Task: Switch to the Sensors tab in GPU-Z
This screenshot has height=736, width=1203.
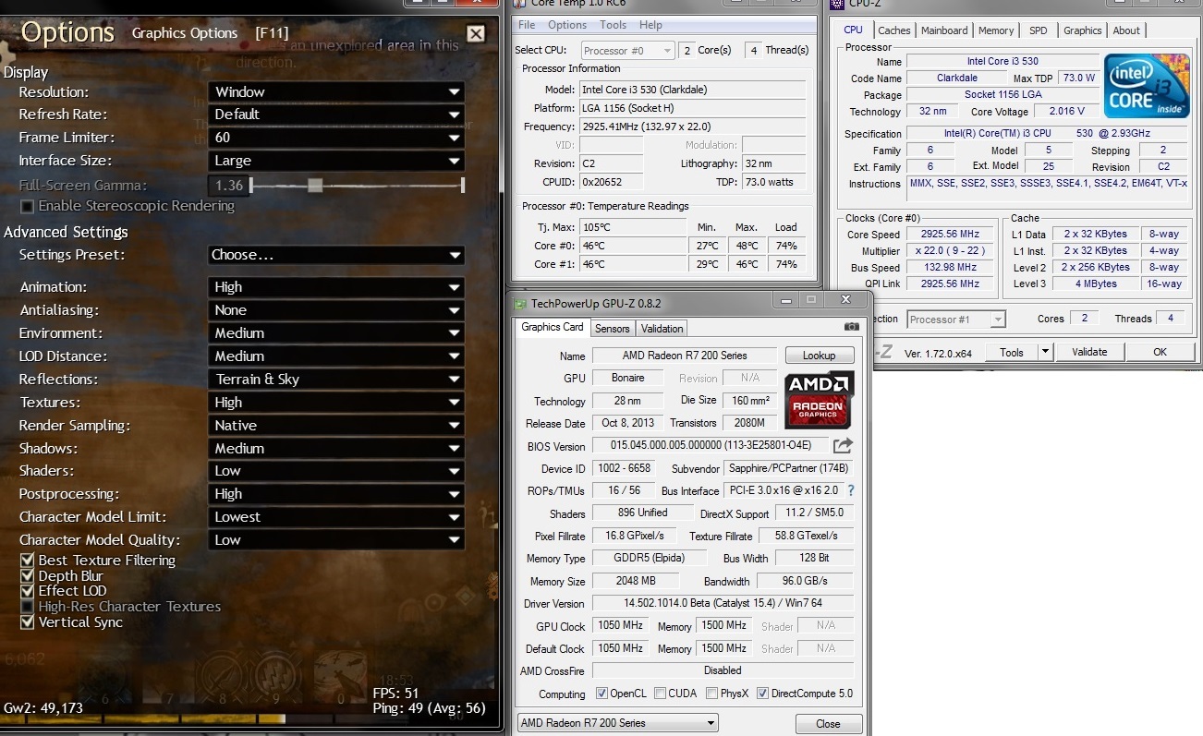Action: [x=612, y=328]
